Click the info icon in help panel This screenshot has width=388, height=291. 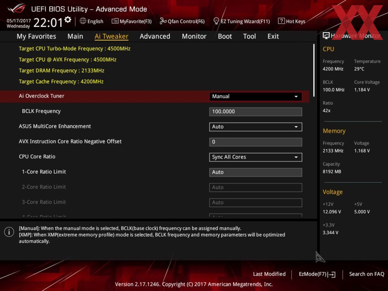[9, 232]
